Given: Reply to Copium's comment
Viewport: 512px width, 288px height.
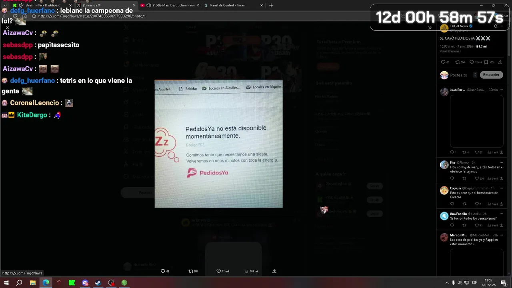Looking at the screenshot, I should click(x=452, y=204).
